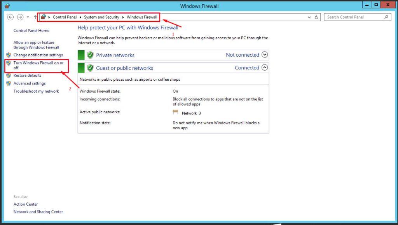Image resolution: width=398 pixels, height=225 pixels.
Task: Expand the Private networks section chevron
Action: point(264,55)
